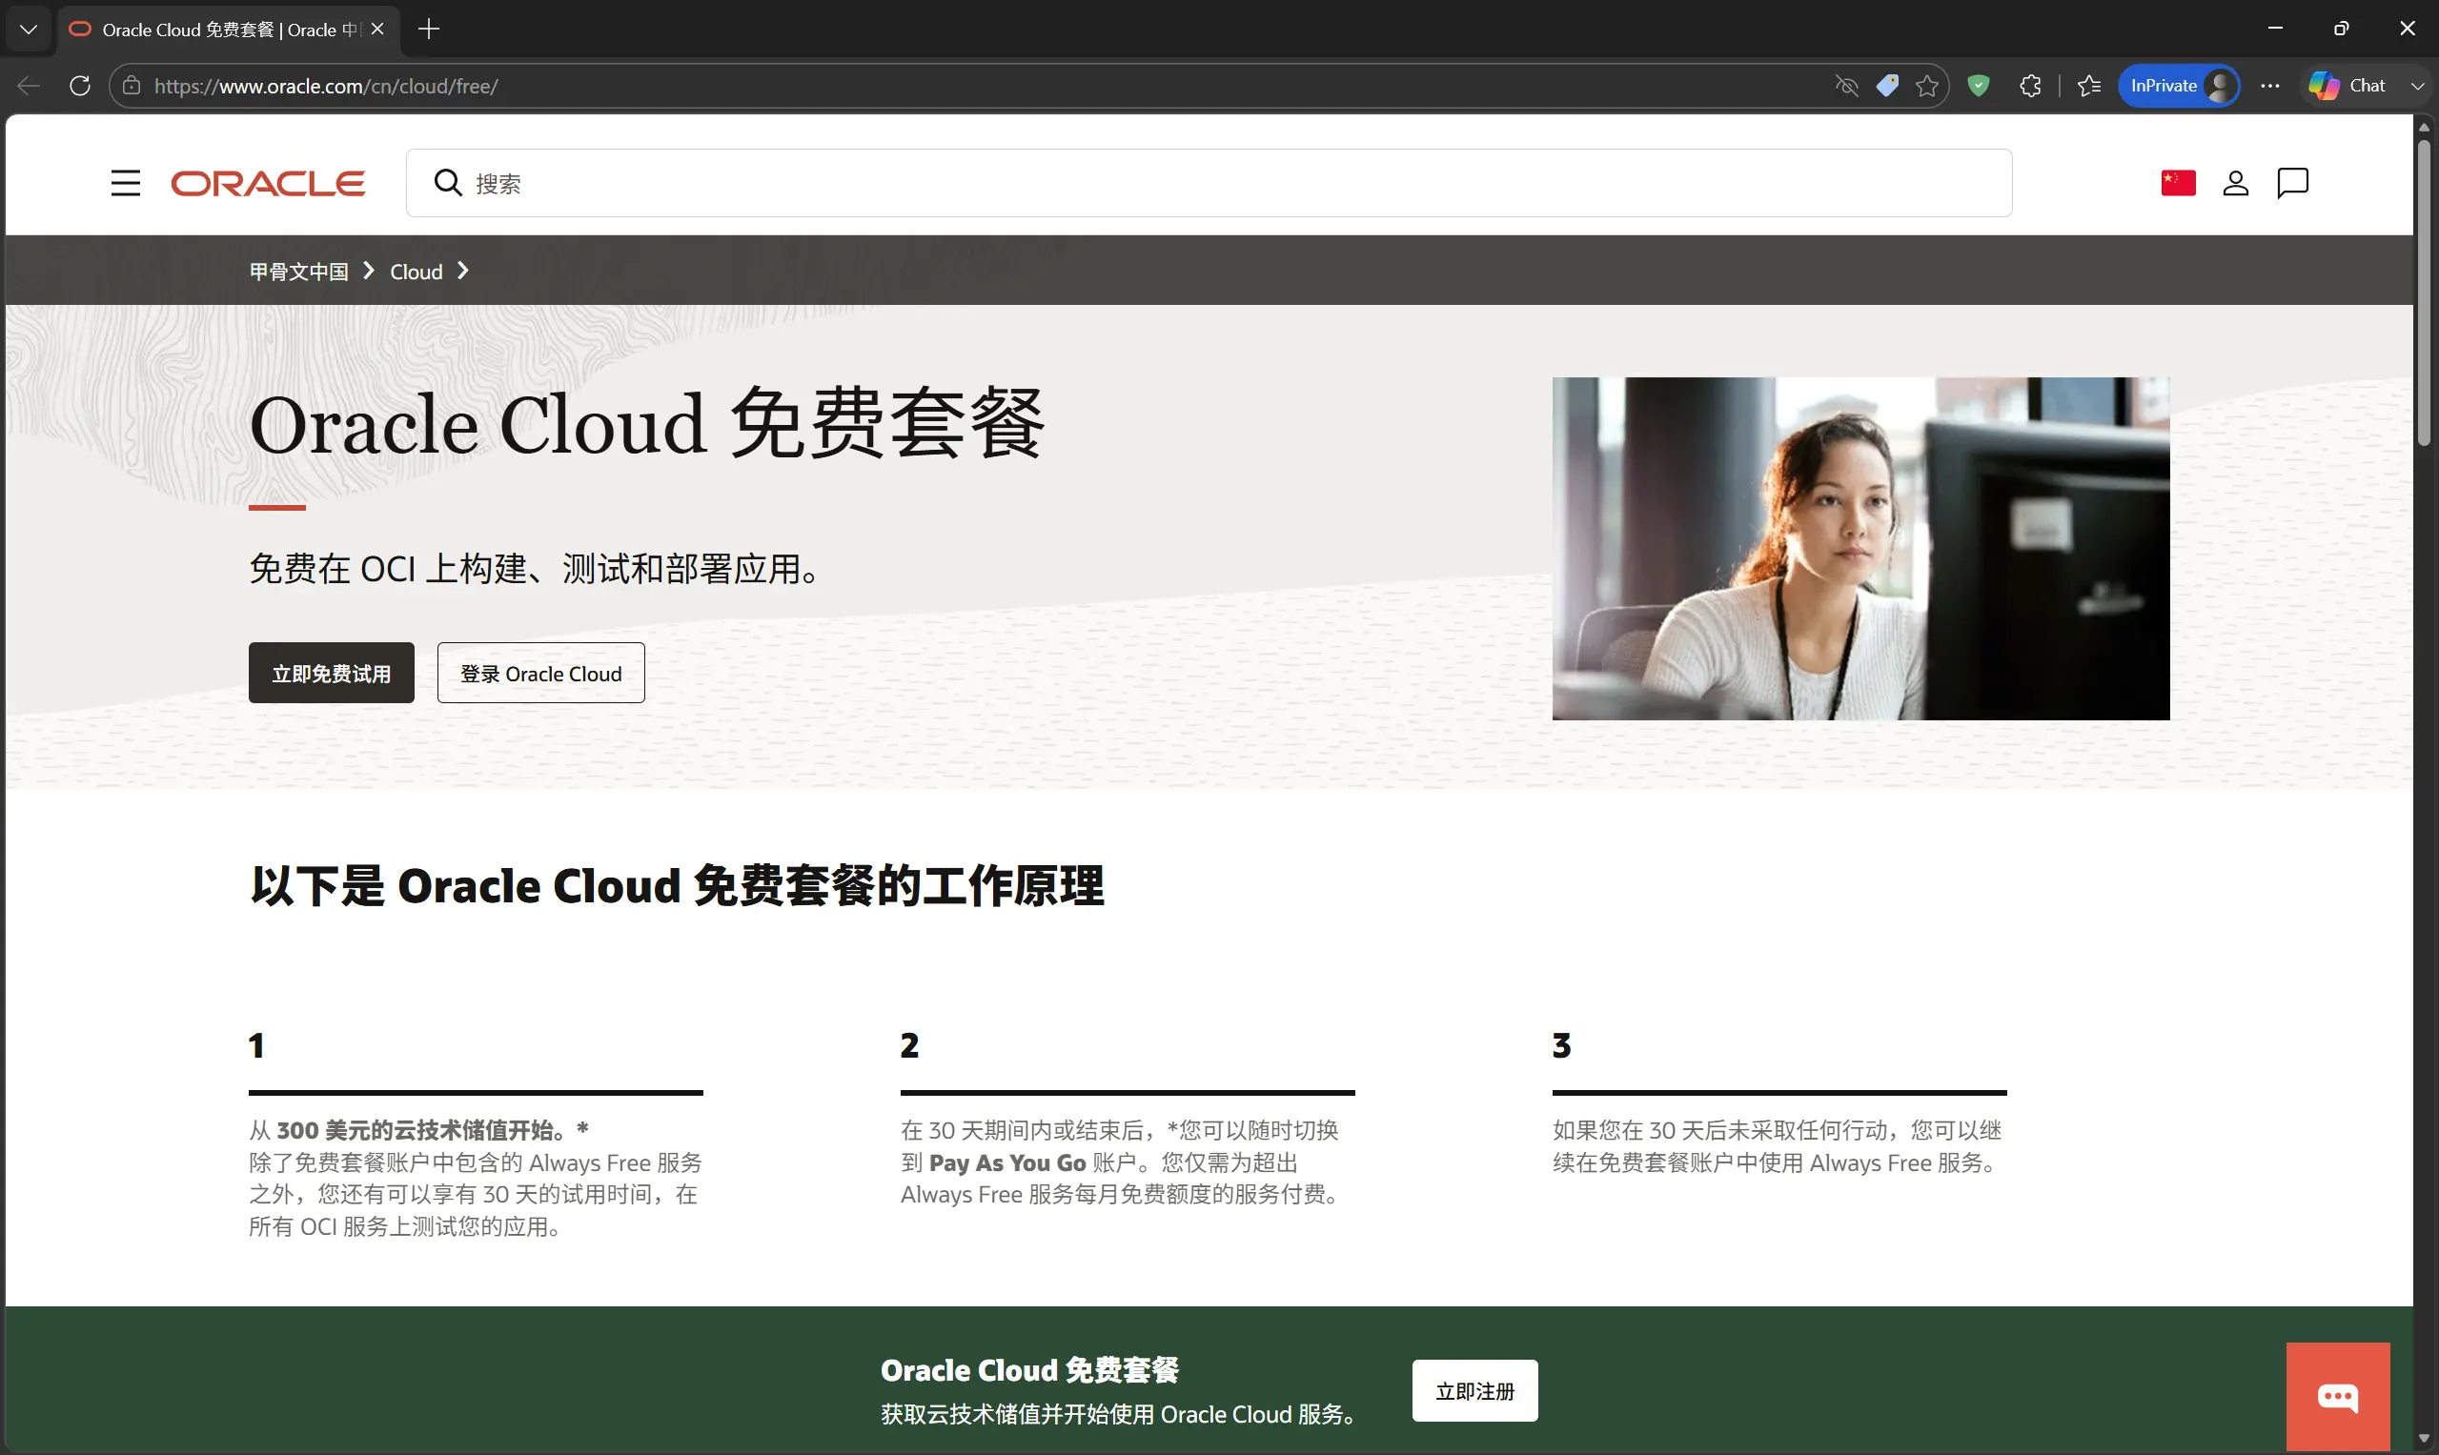Go back with browser back arrow
This screenshot has height=1455, width=2439.
point(29,86)
